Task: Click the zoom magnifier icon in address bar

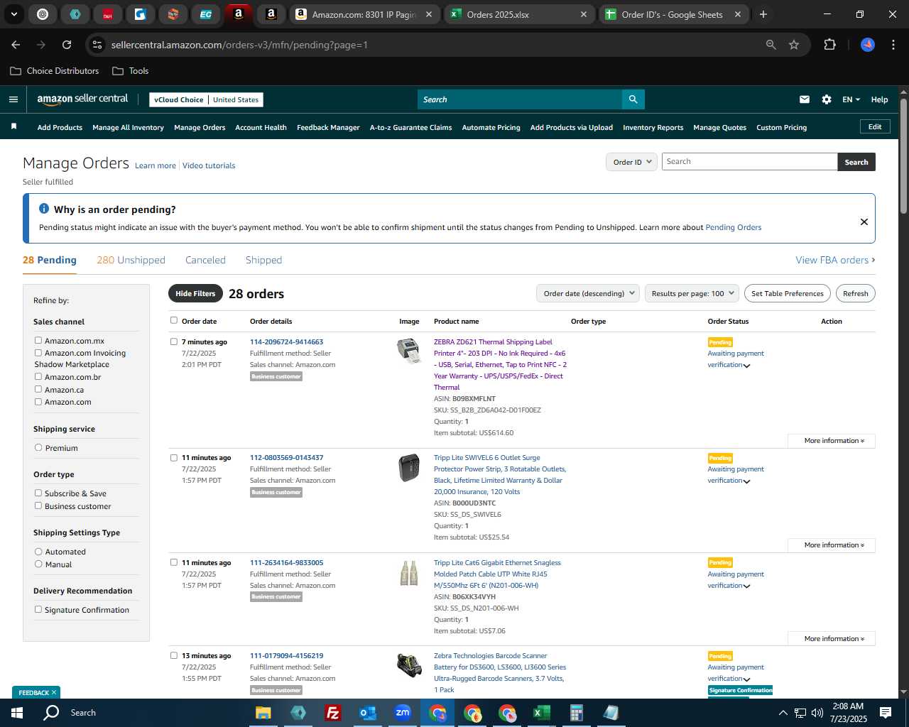Action: point(771,45)
